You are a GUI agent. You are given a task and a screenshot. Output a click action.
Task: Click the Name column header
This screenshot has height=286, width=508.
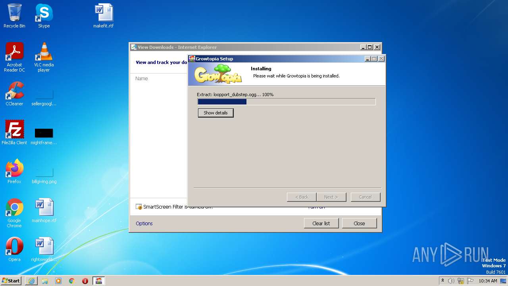click(x=142, y=79)
